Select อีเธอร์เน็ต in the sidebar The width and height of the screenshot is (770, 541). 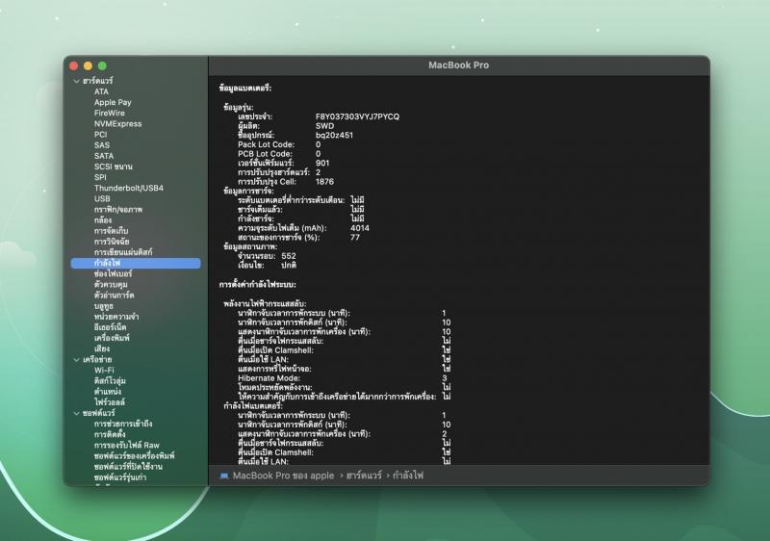pos(110,327)
